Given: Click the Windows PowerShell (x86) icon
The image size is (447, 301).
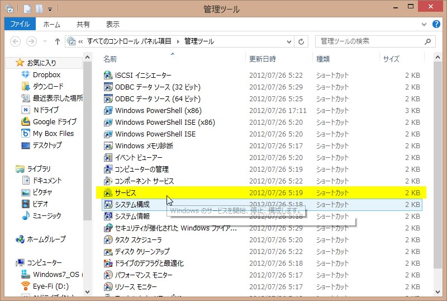Looking at the screenshot, I should coord(108,110).
